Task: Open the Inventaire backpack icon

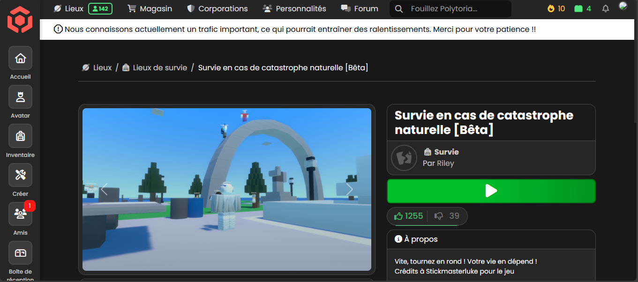Action: pos(20,136)
